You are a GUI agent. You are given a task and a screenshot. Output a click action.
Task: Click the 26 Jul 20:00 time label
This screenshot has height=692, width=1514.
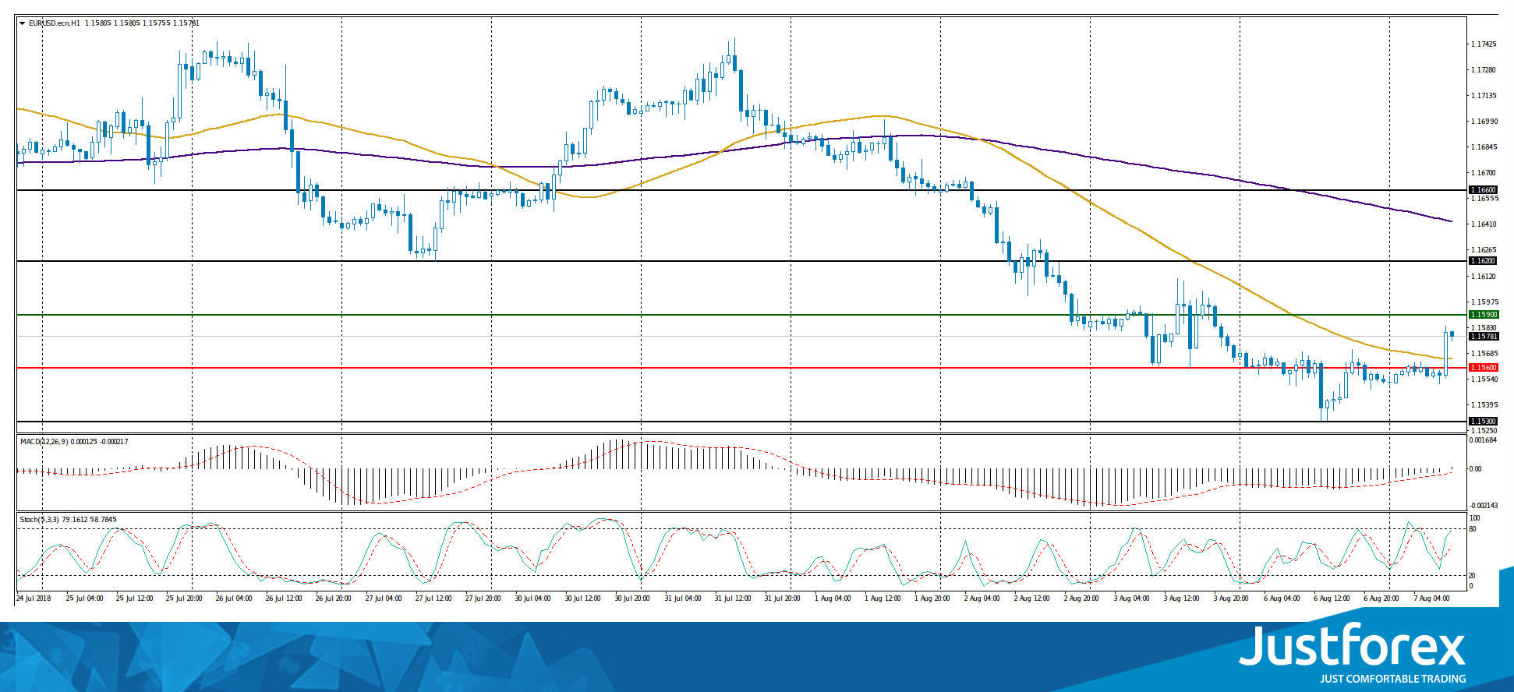click(x=334, y=598)
